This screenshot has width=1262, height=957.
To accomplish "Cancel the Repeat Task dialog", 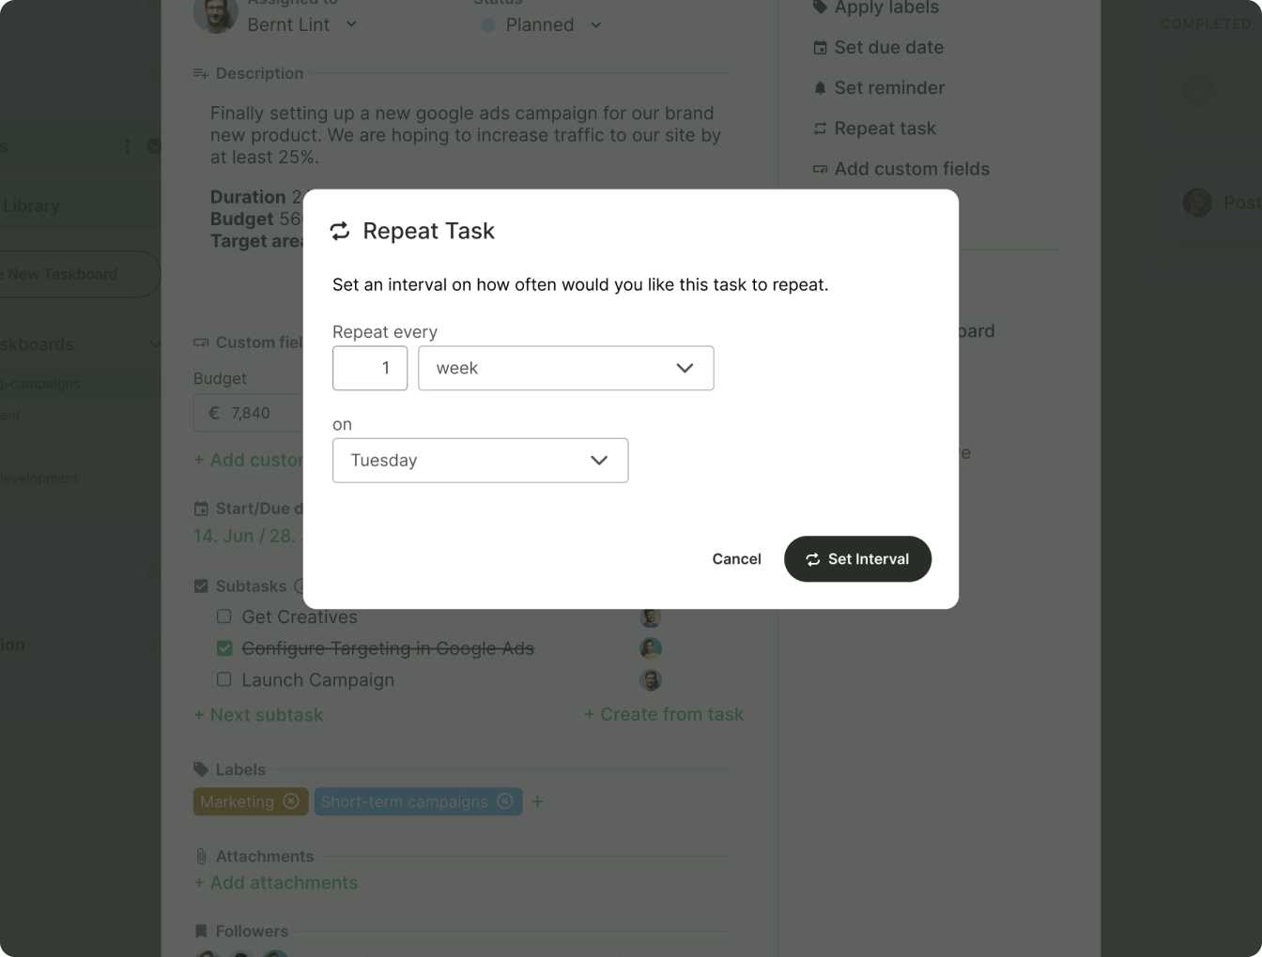I will (x=736, y=559).
